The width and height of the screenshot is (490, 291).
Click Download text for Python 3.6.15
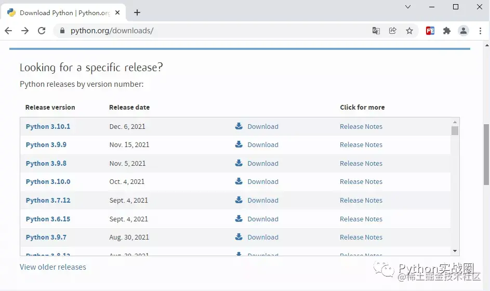tap(263, 219)
